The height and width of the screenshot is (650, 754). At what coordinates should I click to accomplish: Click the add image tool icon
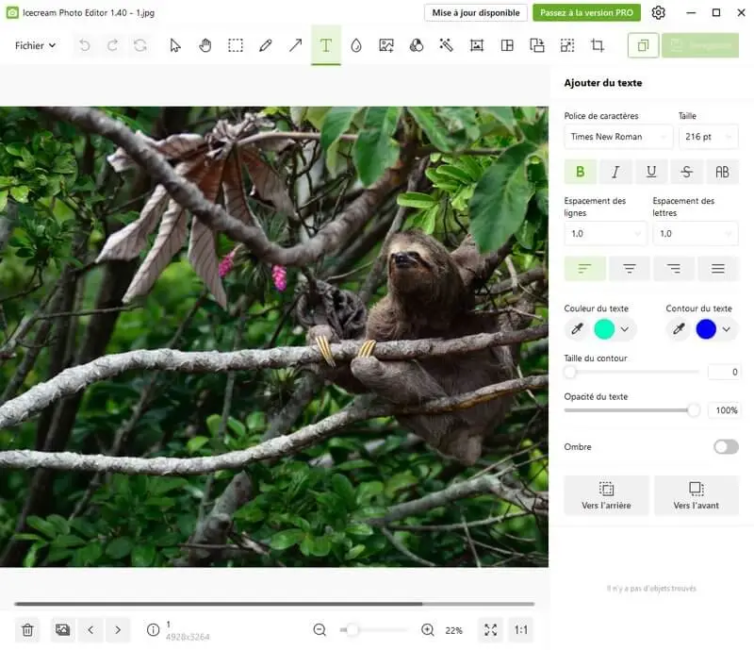[386, 45]
